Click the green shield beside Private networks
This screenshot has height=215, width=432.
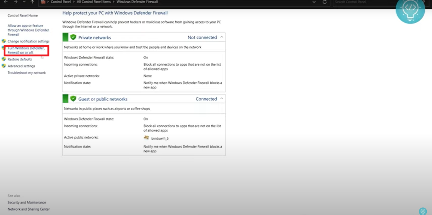(x=73, y=37)
